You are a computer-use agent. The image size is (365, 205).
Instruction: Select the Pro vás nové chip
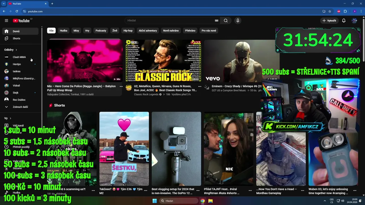(x=209, y=30)
